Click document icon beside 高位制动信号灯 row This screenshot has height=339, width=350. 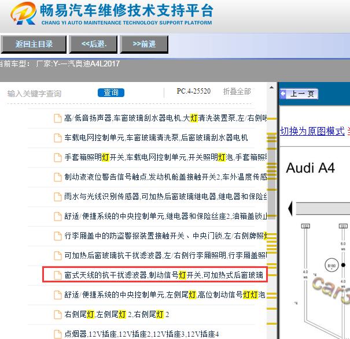(58, 295)
